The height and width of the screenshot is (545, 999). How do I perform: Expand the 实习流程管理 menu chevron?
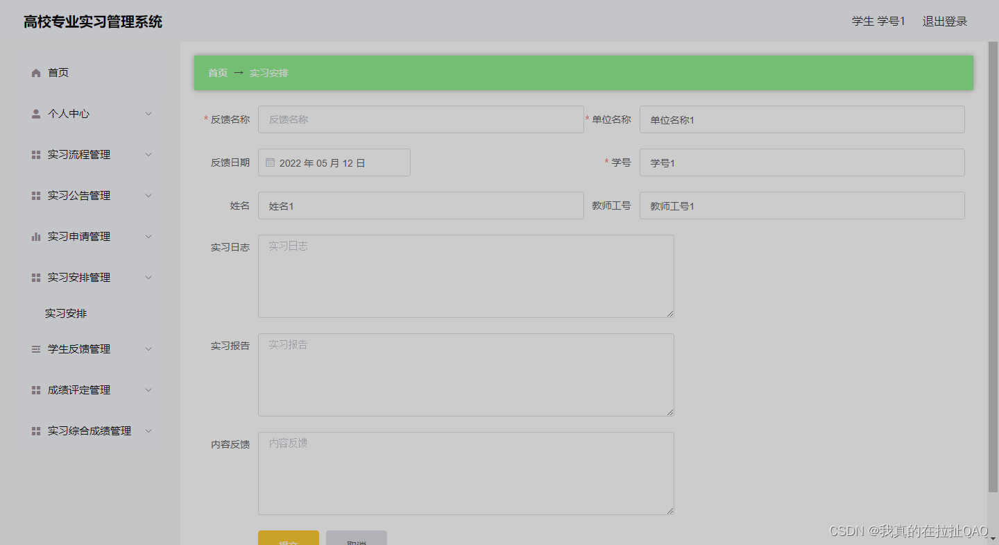click(148, 154)
